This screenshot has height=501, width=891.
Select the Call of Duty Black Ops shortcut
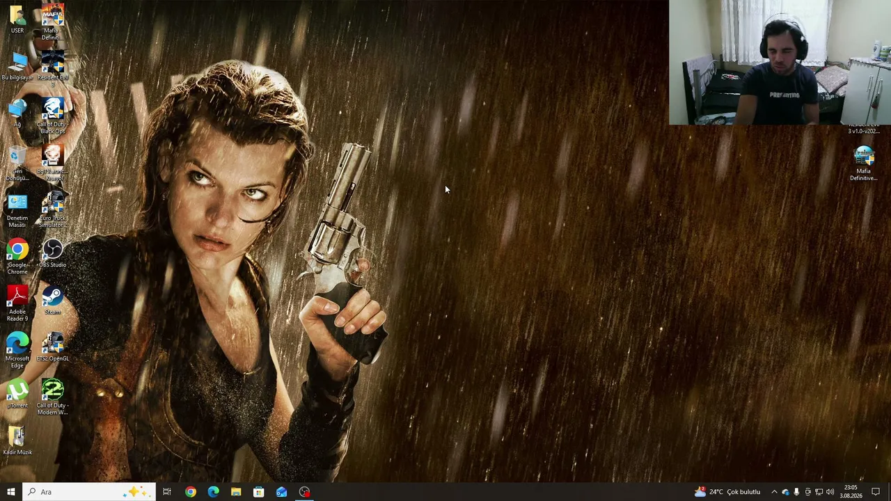[x=52, y=116]
